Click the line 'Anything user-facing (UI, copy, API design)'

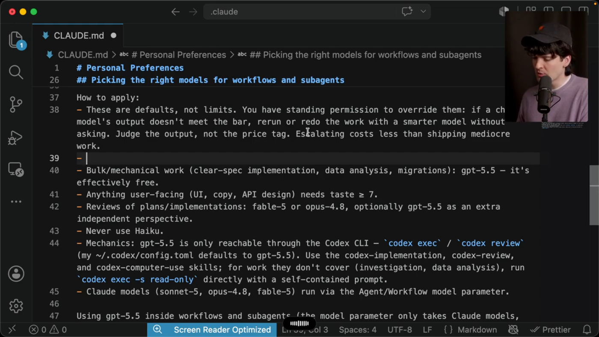tap(227, 195)
